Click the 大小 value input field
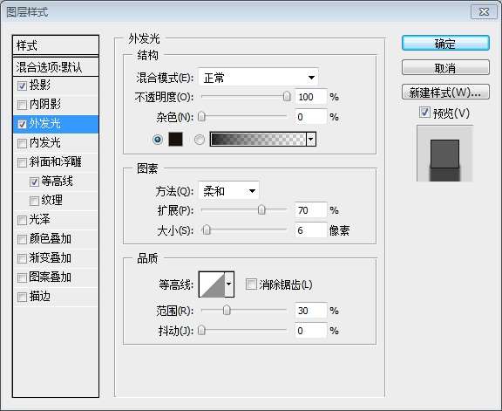This screenshot has height=411, width=502. click(310, 230)
